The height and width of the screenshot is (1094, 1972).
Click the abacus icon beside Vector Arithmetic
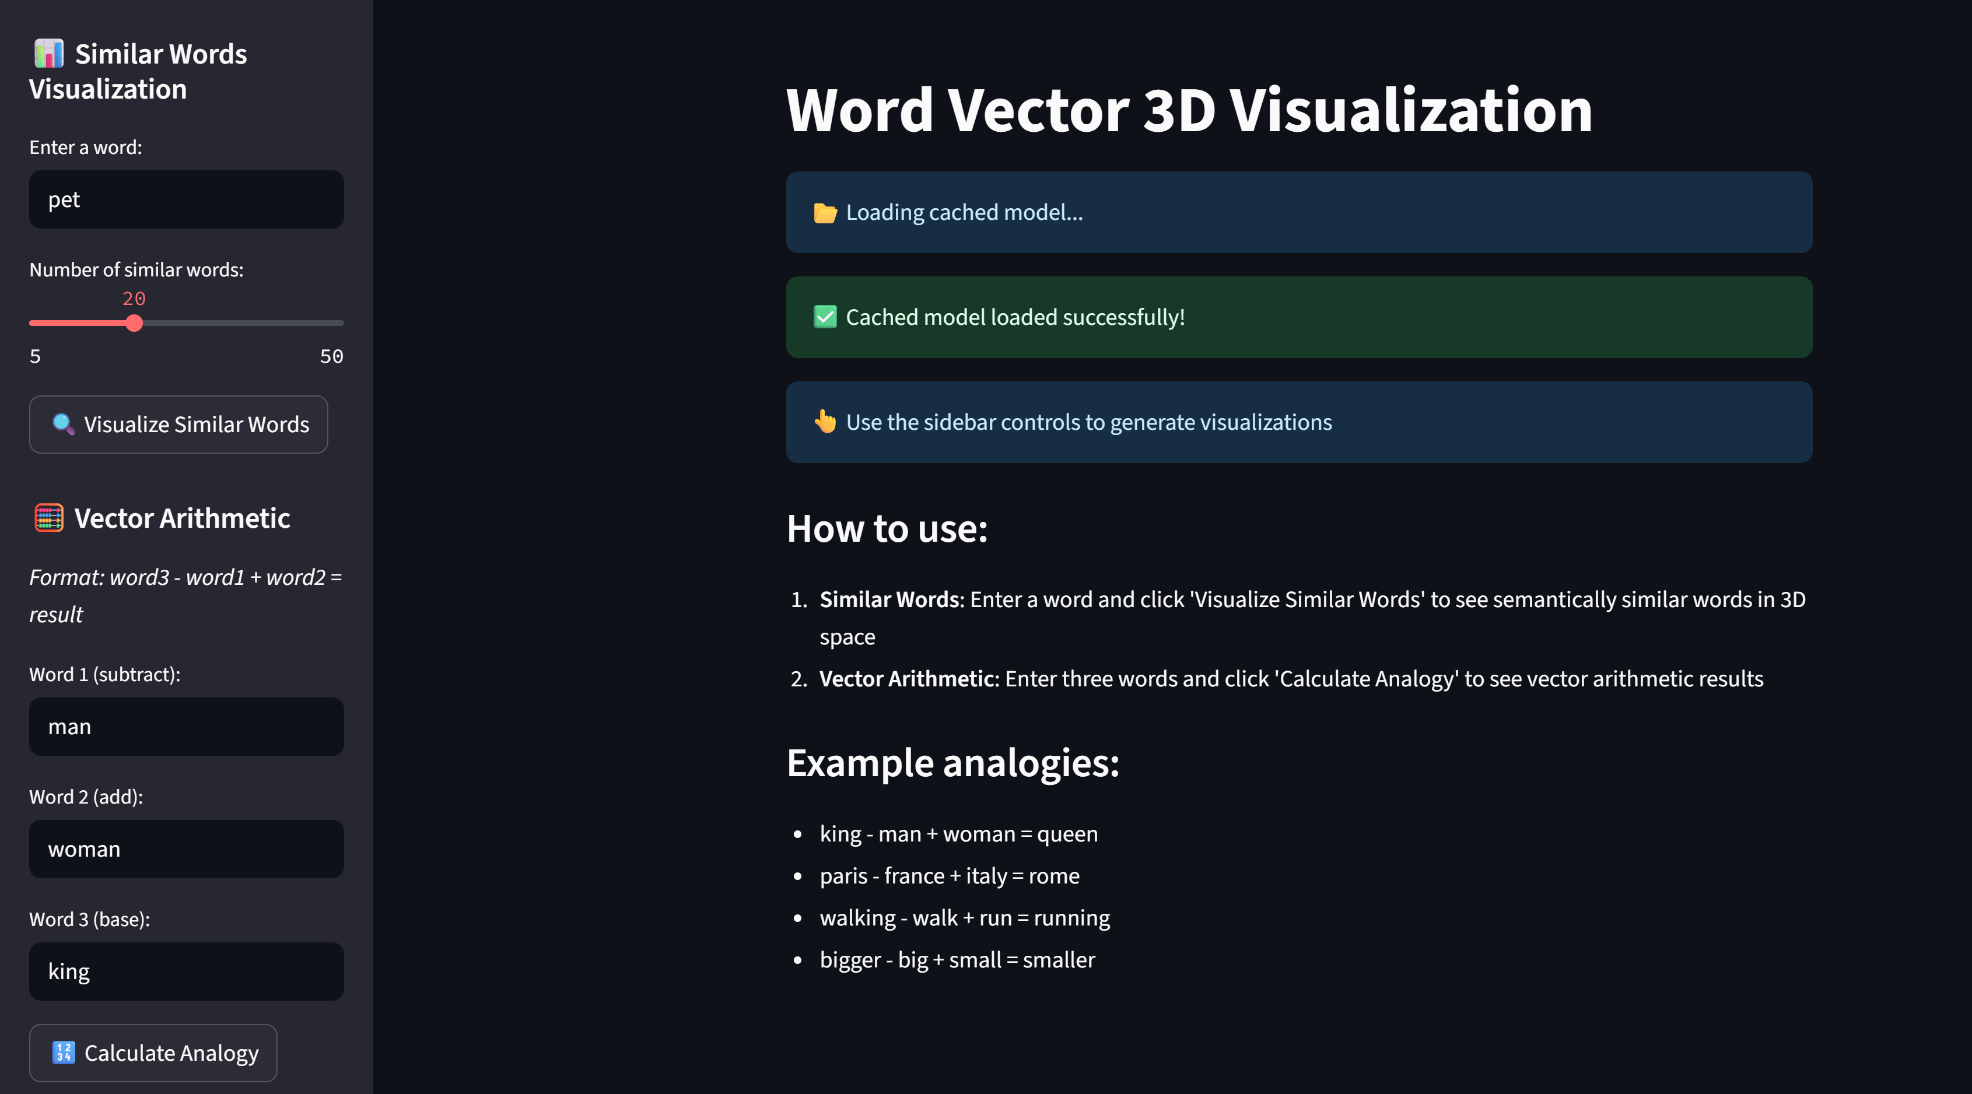pos(49,518)
